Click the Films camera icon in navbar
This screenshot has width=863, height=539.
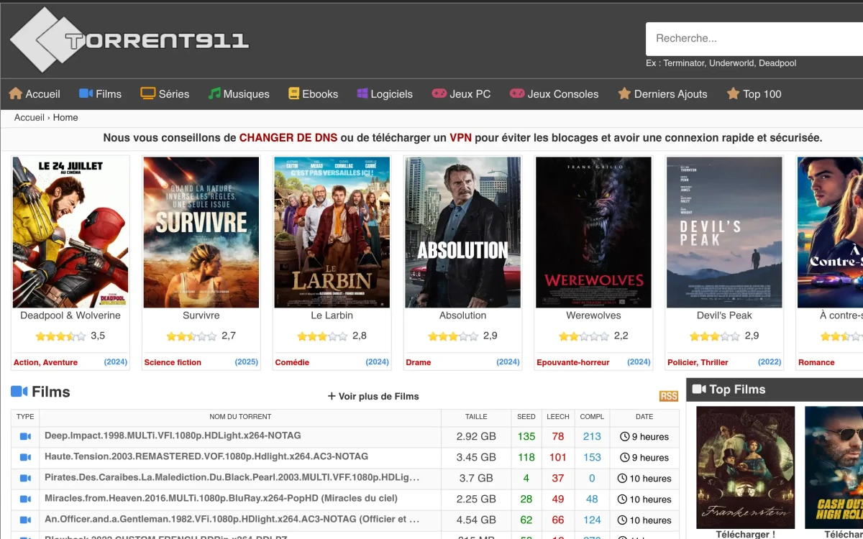coord(86,93)
